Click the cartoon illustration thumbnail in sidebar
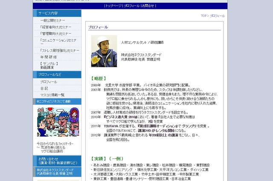 [x=58, y=122]
